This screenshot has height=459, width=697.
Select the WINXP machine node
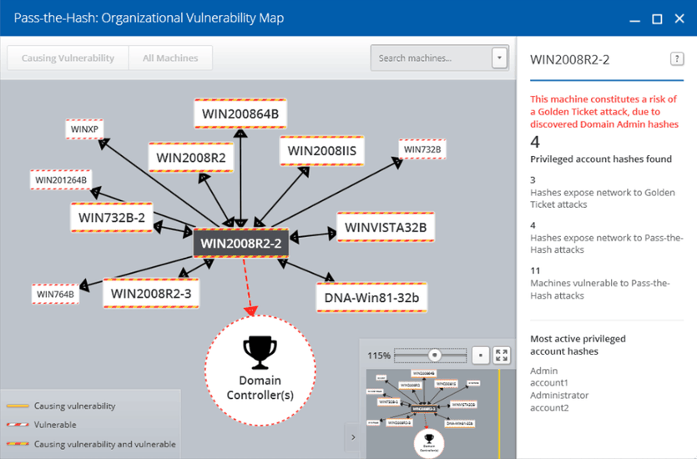tap(84, 129)
